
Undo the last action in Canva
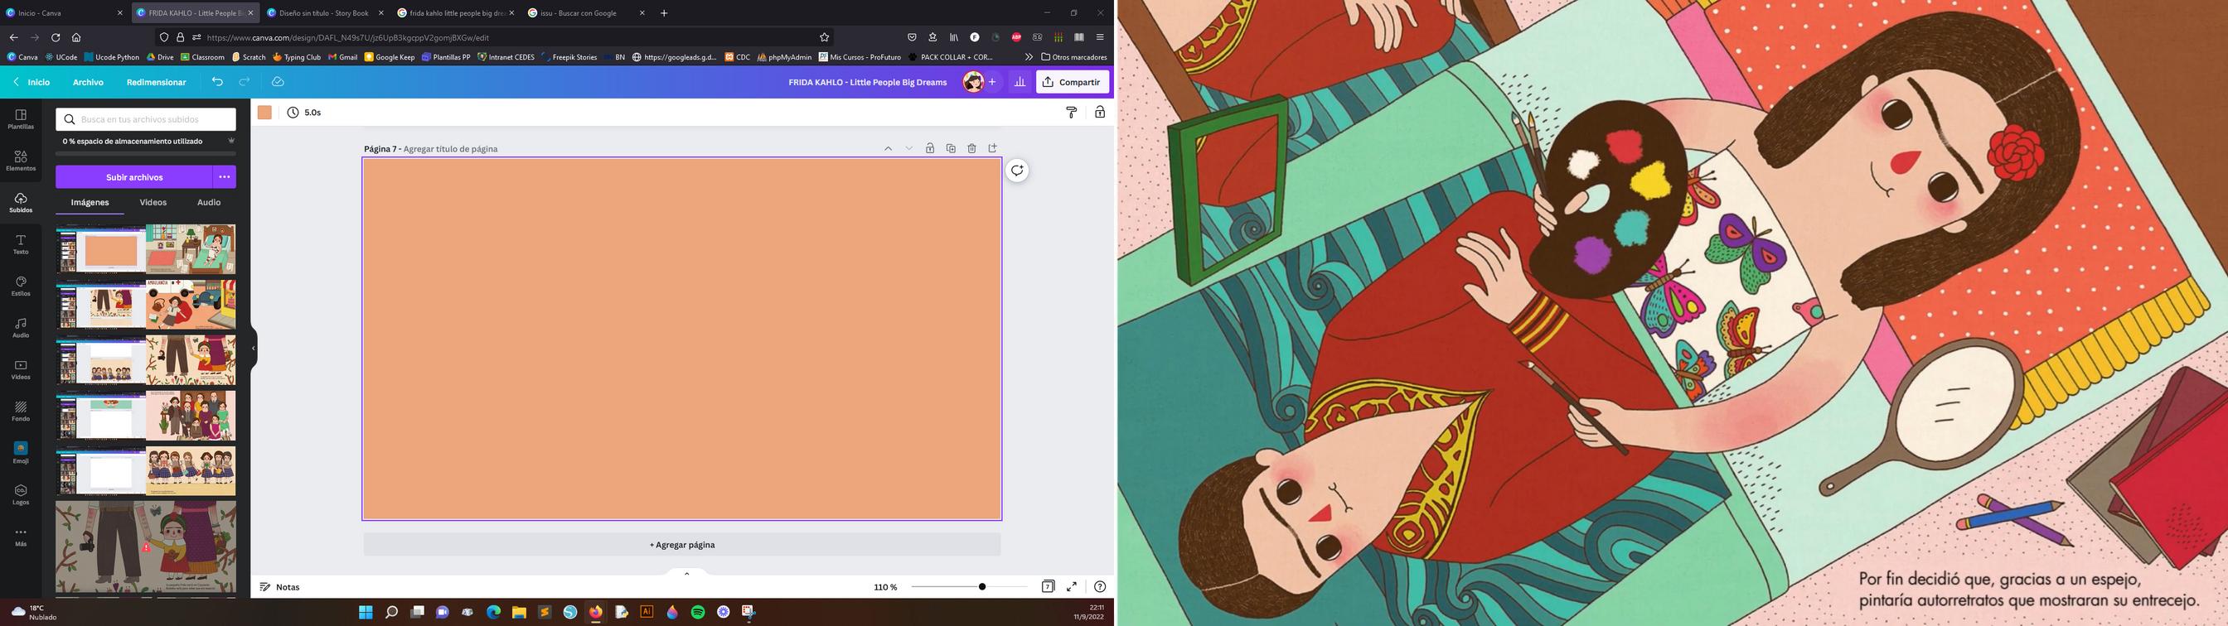pos(217,82)
